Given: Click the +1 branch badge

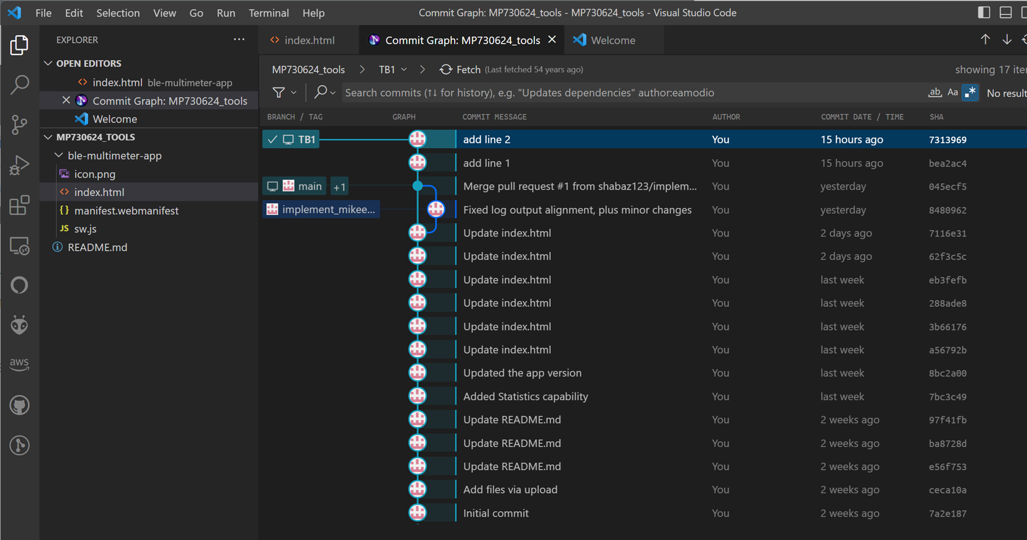Looking at the screenshot, I should tap(339, 187).
